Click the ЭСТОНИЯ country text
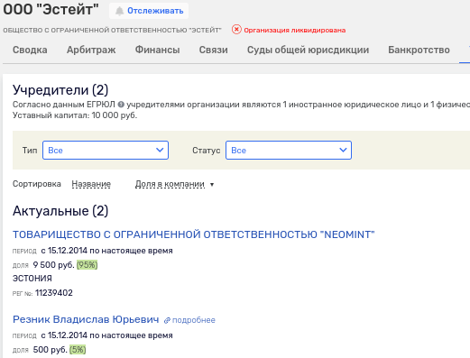 coord(32,279)
